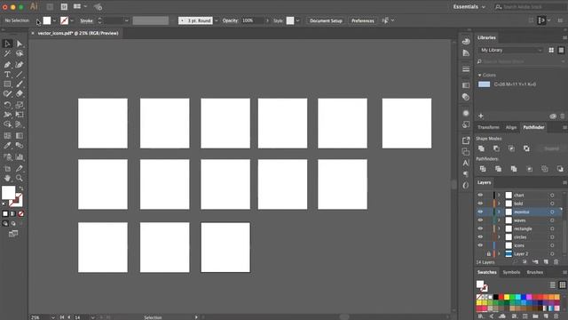Switch to the Brushes tab

click(534, 272)
